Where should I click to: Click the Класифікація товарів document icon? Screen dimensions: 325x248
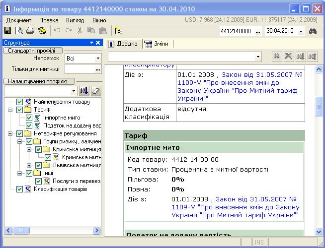click(x=28, y=189)
